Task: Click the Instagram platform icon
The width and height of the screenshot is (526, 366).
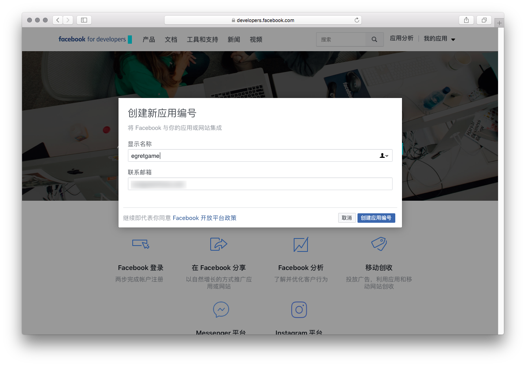Action: click(299, 310)
